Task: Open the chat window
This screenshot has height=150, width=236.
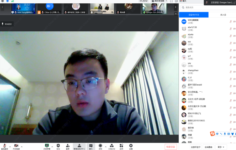Action: (91, 146)
